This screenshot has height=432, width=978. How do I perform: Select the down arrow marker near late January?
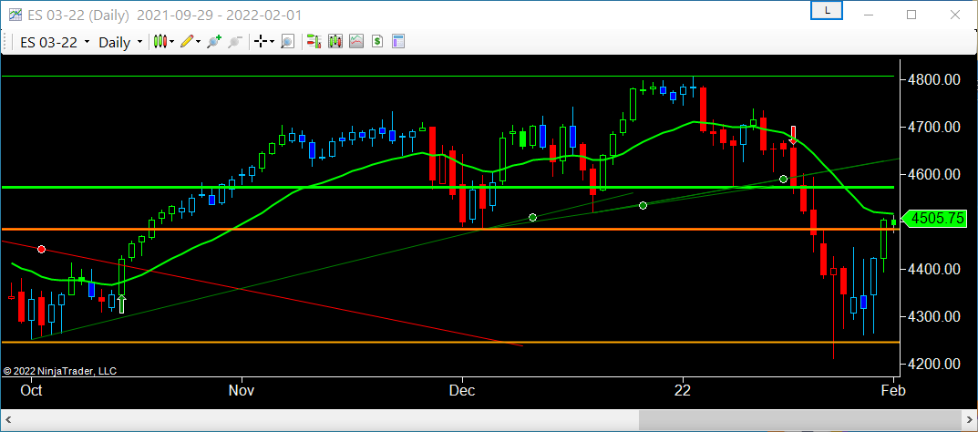point(793,135)
